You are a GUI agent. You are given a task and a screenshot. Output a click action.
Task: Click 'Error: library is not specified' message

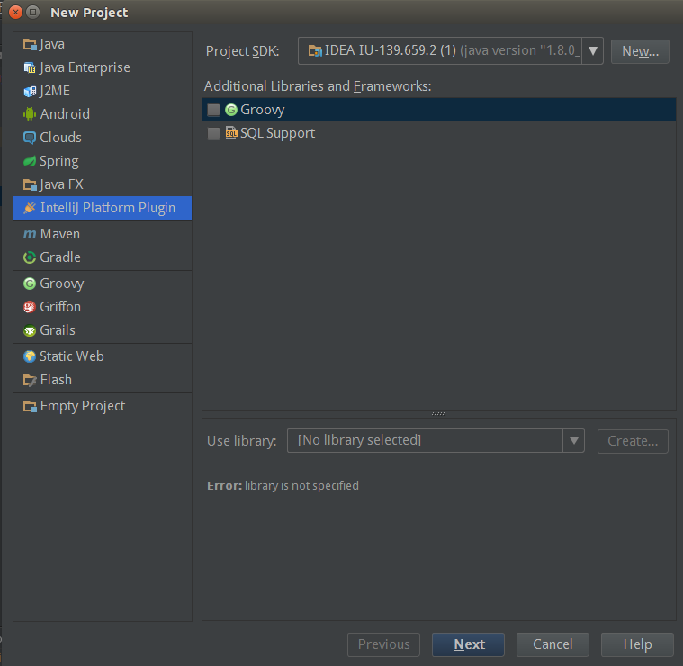tap(283, 486)
